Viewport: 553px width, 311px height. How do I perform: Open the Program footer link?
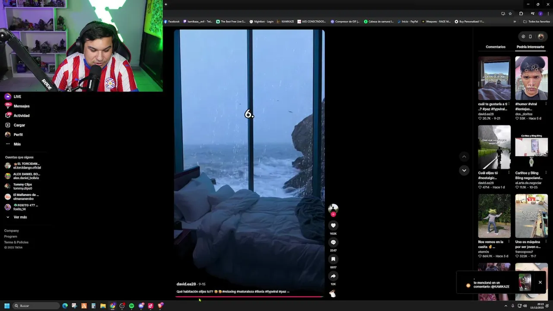pos(11,236)
